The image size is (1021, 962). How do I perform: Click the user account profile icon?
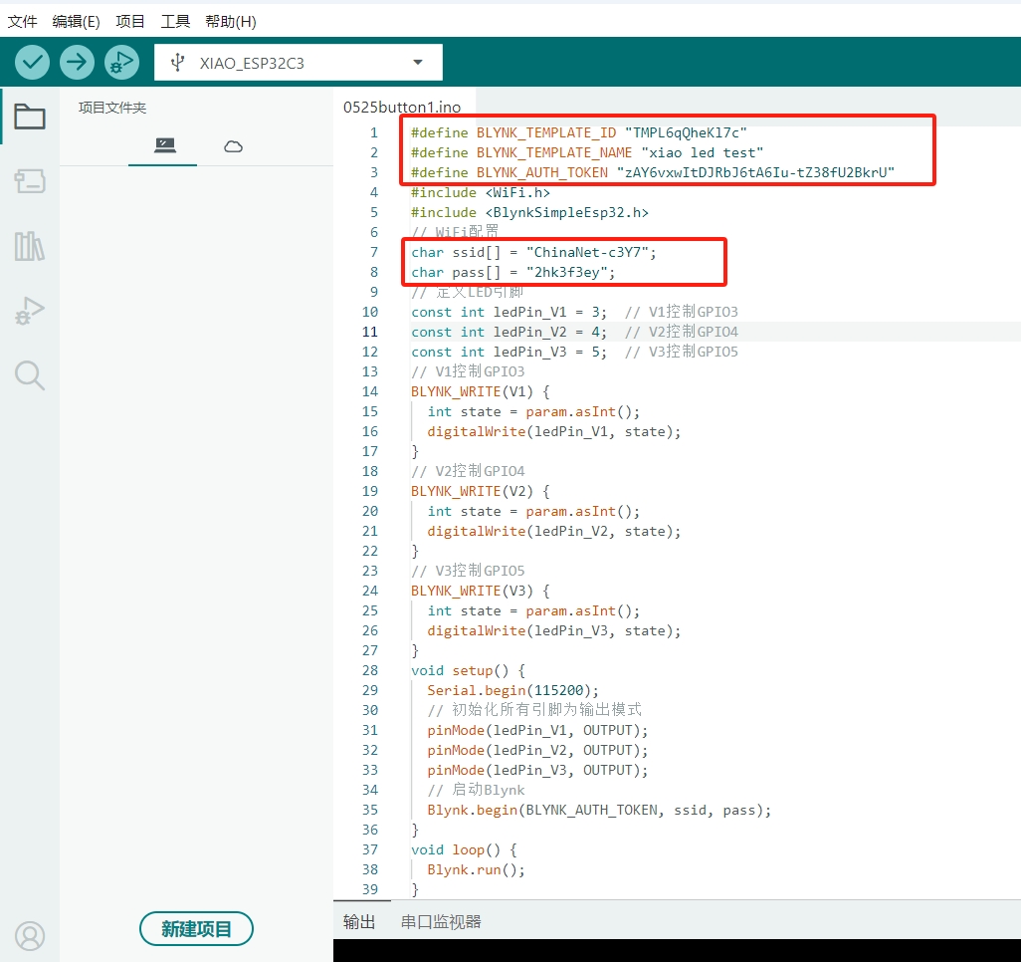pyautogui.click(x=29, y=936)
